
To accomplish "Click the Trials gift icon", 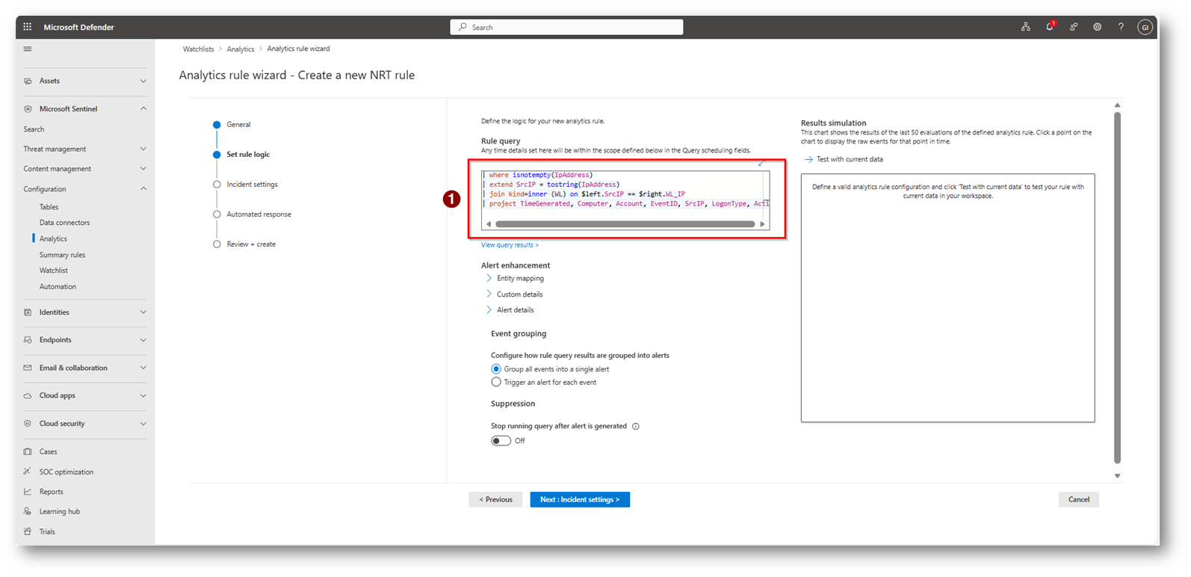I will tap(28, 531).
